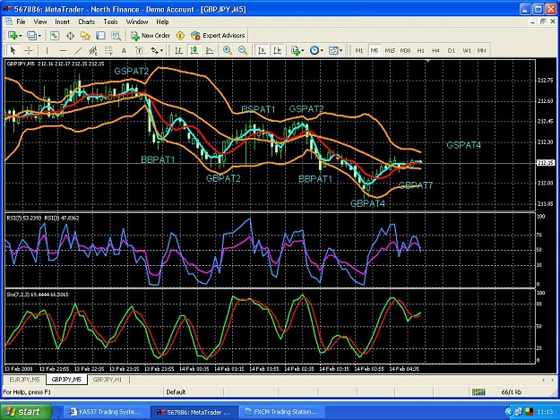560x420 pixels.
Task: Select the equidistant channel tool
Action: (x=93, y=51)
